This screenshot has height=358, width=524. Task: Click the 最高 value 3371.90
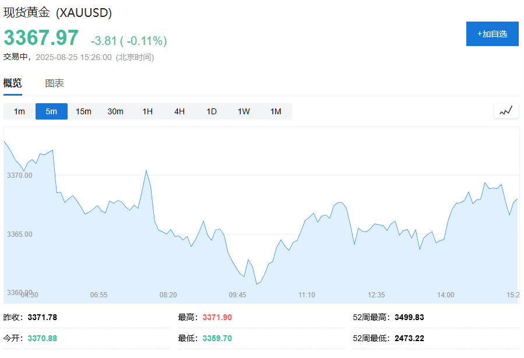tap(217, 317)
